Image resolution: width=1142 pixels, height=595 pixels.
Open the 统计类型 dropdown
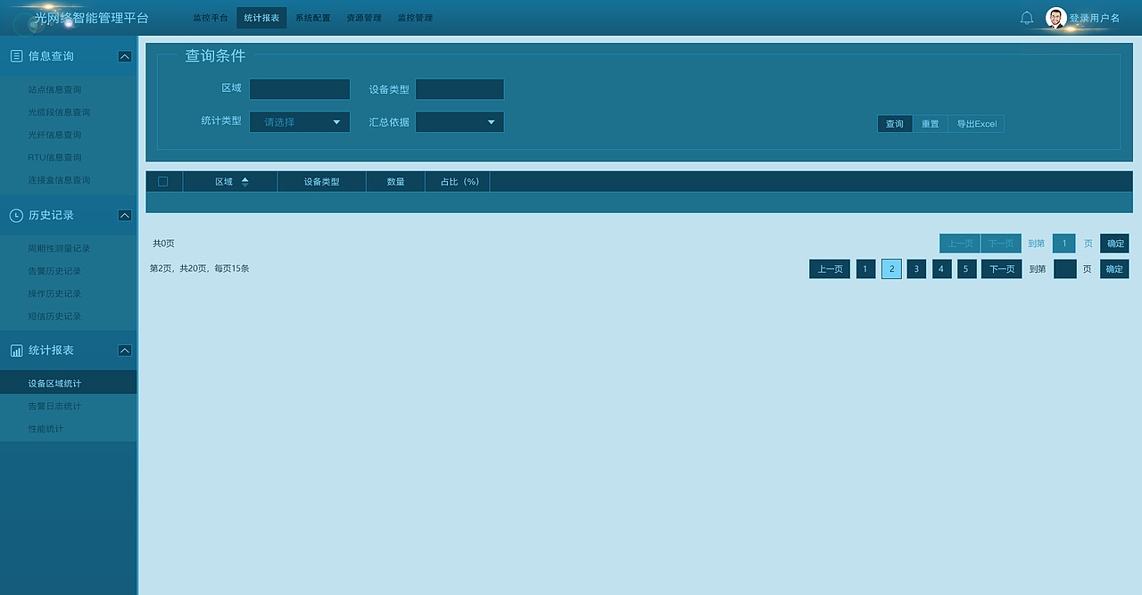300,122
